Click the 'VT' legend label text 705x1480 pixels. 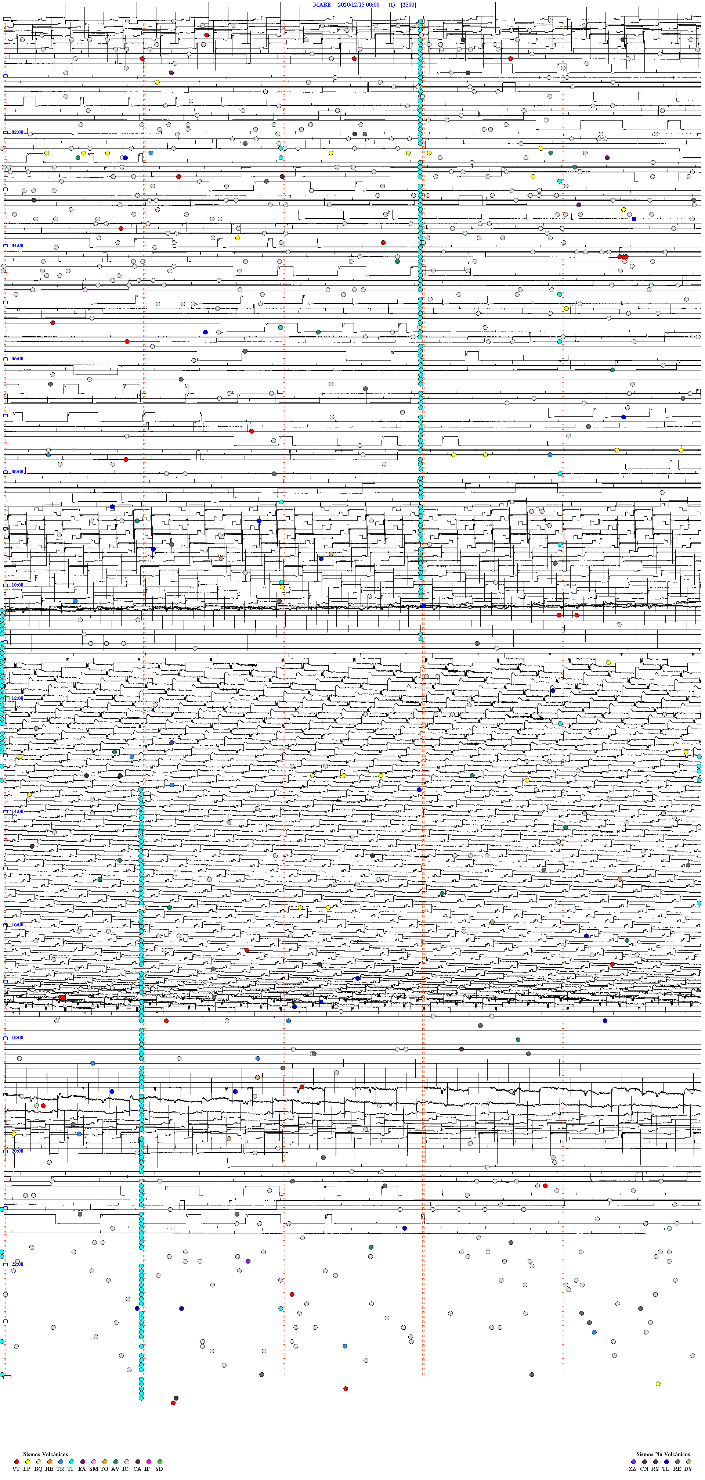[16, 1469]
